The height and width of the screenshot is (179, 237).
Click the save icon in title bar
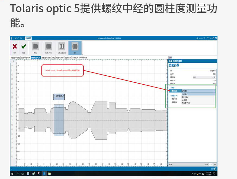click(15, 38)
